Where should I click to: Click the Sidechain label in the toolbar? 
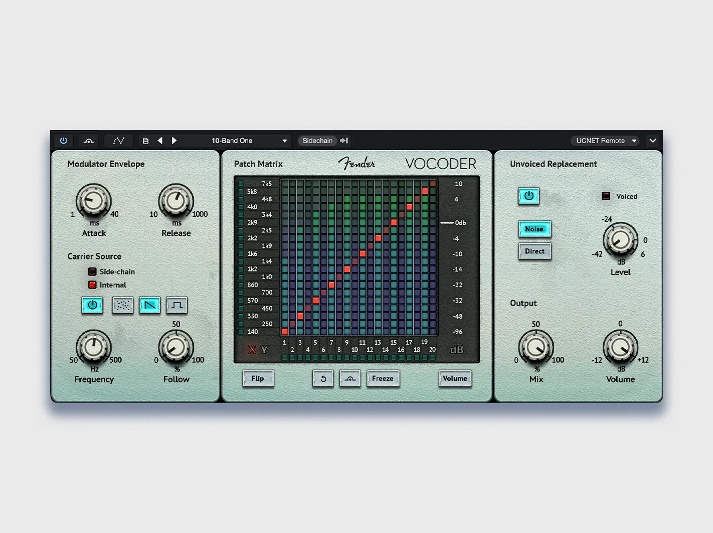(317, 141)
